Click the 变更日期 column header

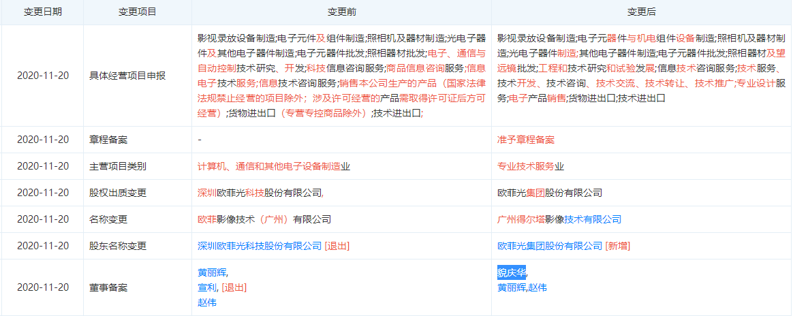43,12
